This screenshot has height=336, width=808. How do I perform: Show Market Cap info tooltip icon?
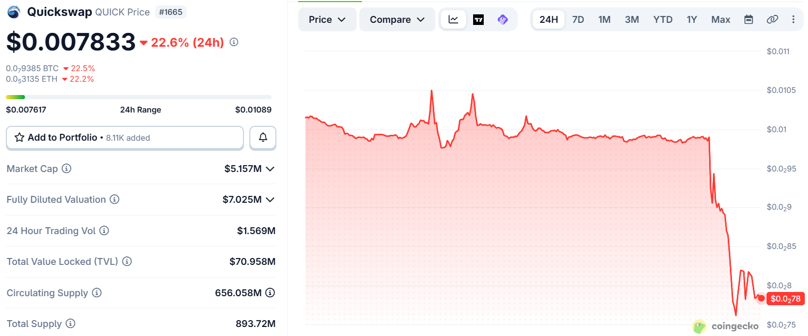point(66,168)
